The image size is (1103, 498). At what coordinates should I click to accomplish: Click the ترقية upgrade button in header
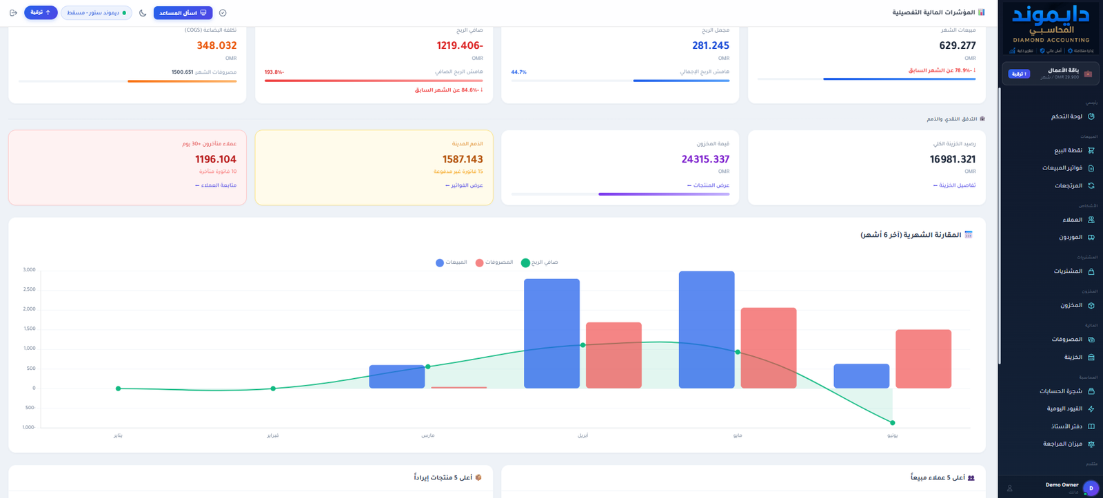tap(41, 12)
